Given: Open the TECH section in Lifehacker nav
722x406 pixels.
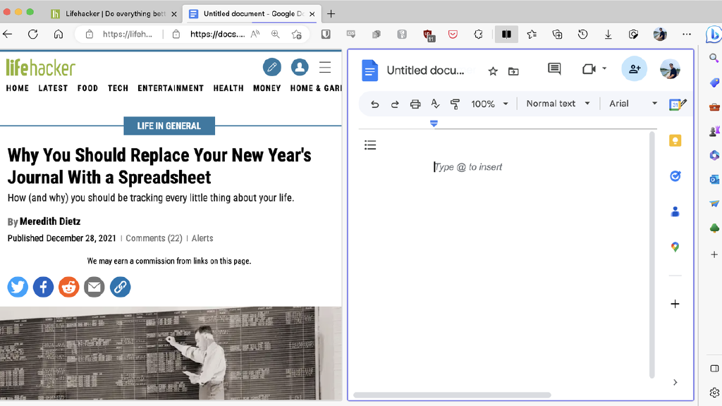Looking at the screenshot, I should pos(118,88).
